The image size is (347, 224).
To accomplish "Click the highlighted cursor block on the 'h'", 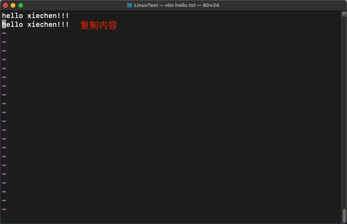I will click(4, 24).
